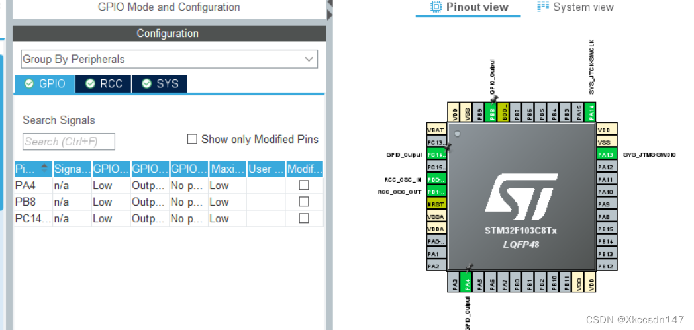Sort by the Modif... column header
This screenshot has height=330, width=694.
(305, 169)
